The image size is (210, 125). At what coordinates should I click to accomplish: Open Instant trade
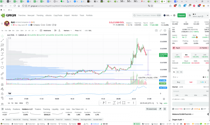tap(151, 109)
